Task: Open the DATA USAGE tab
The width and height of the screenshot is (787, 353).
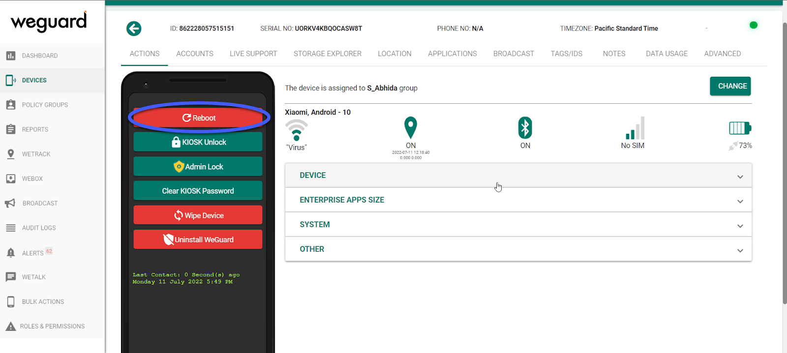Action: click(x=666, y=54)
